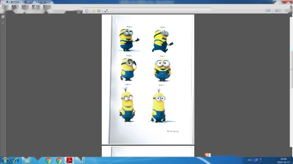
Task: Open the 窗口(W) menu
Action: tap(36, 6)
